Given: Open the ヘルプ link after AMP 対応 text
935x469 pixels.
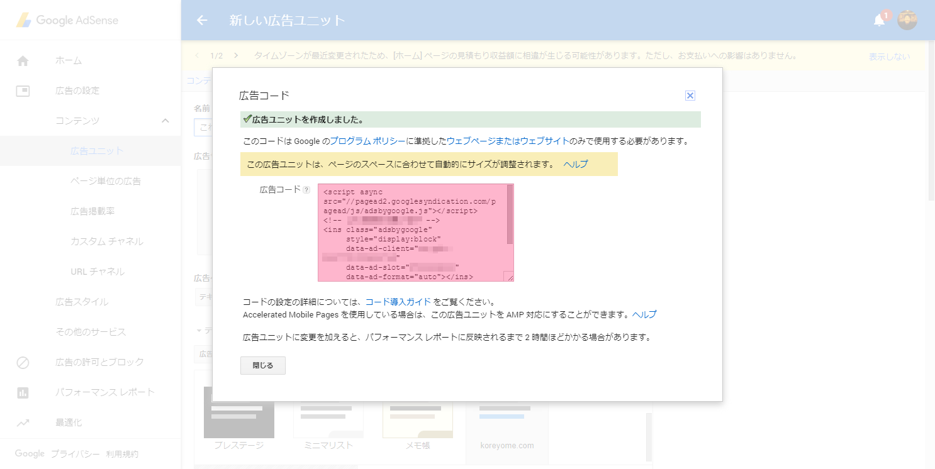Looking at the screenshot, I should tap(644, 314).
